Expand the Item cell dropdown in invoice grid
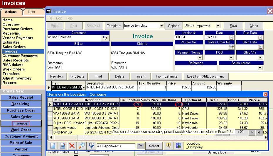 point(84,88)
